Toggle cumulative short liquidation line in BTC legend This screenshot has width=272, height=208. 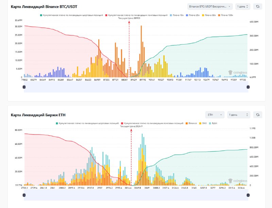[71, 16]
